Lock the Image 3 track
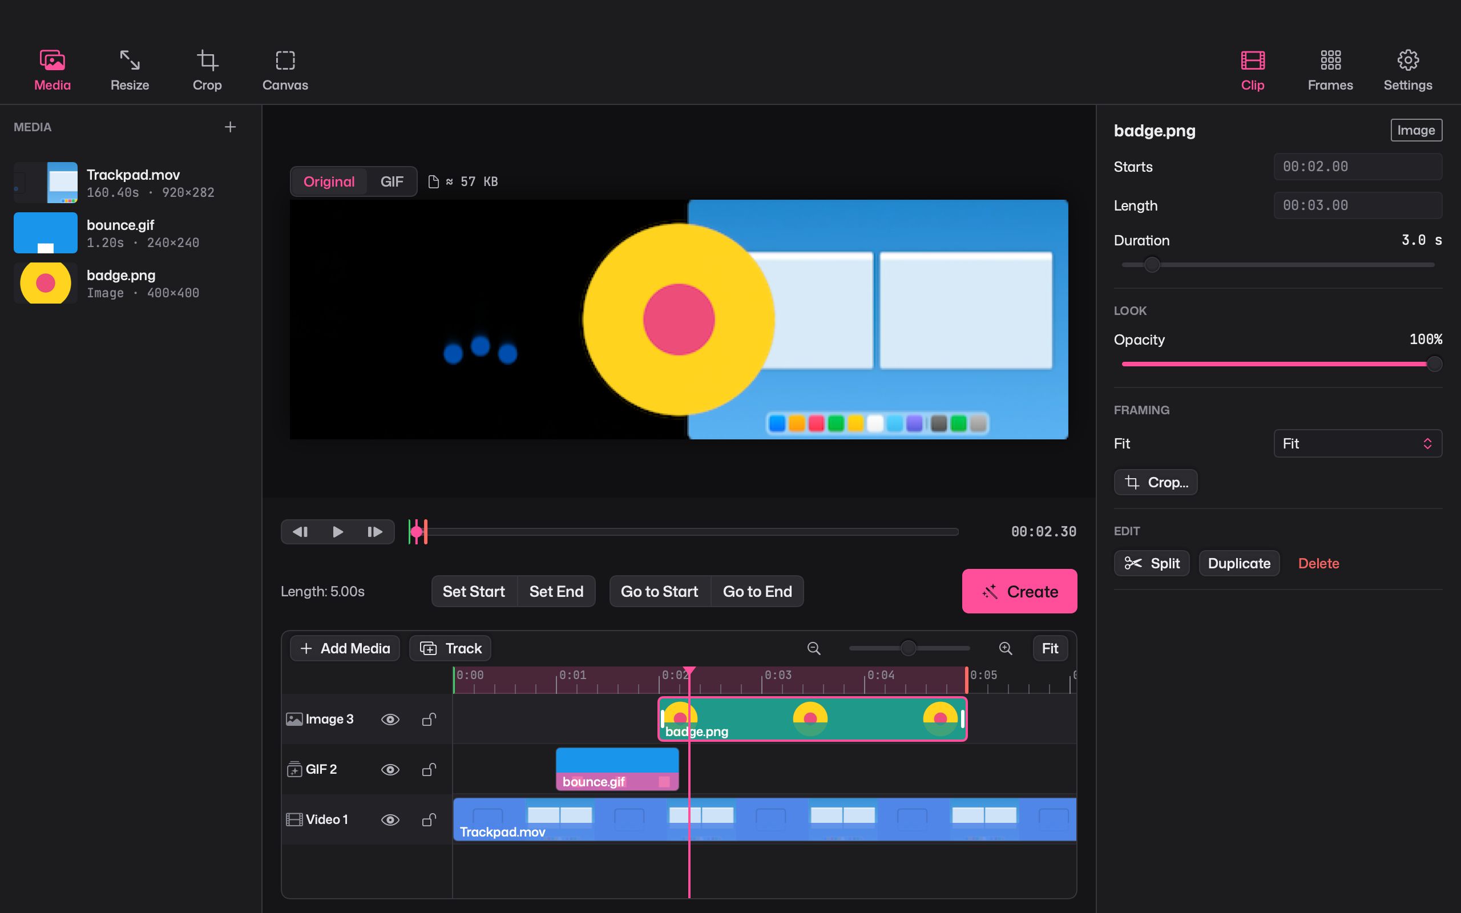This screenshot has width=1461, height=913. (x=429, y=719)
